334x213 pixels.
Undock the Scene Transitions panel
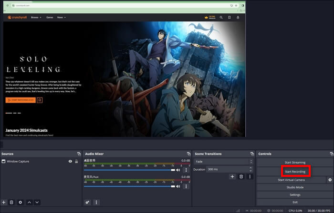click(x=252, y=154)
